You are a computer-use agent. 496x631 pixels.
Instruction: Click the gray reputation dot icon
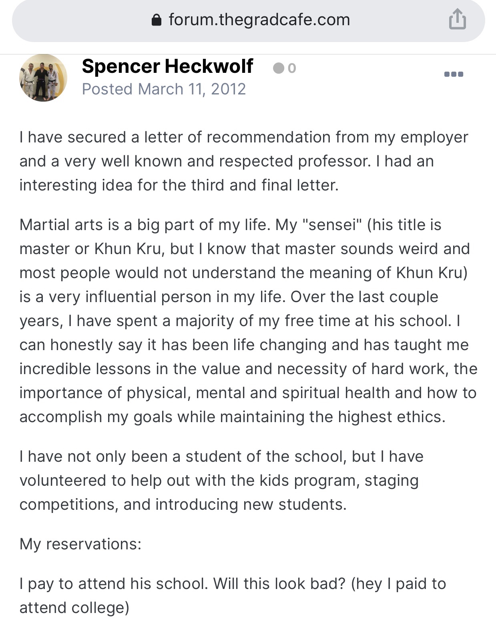278,68
